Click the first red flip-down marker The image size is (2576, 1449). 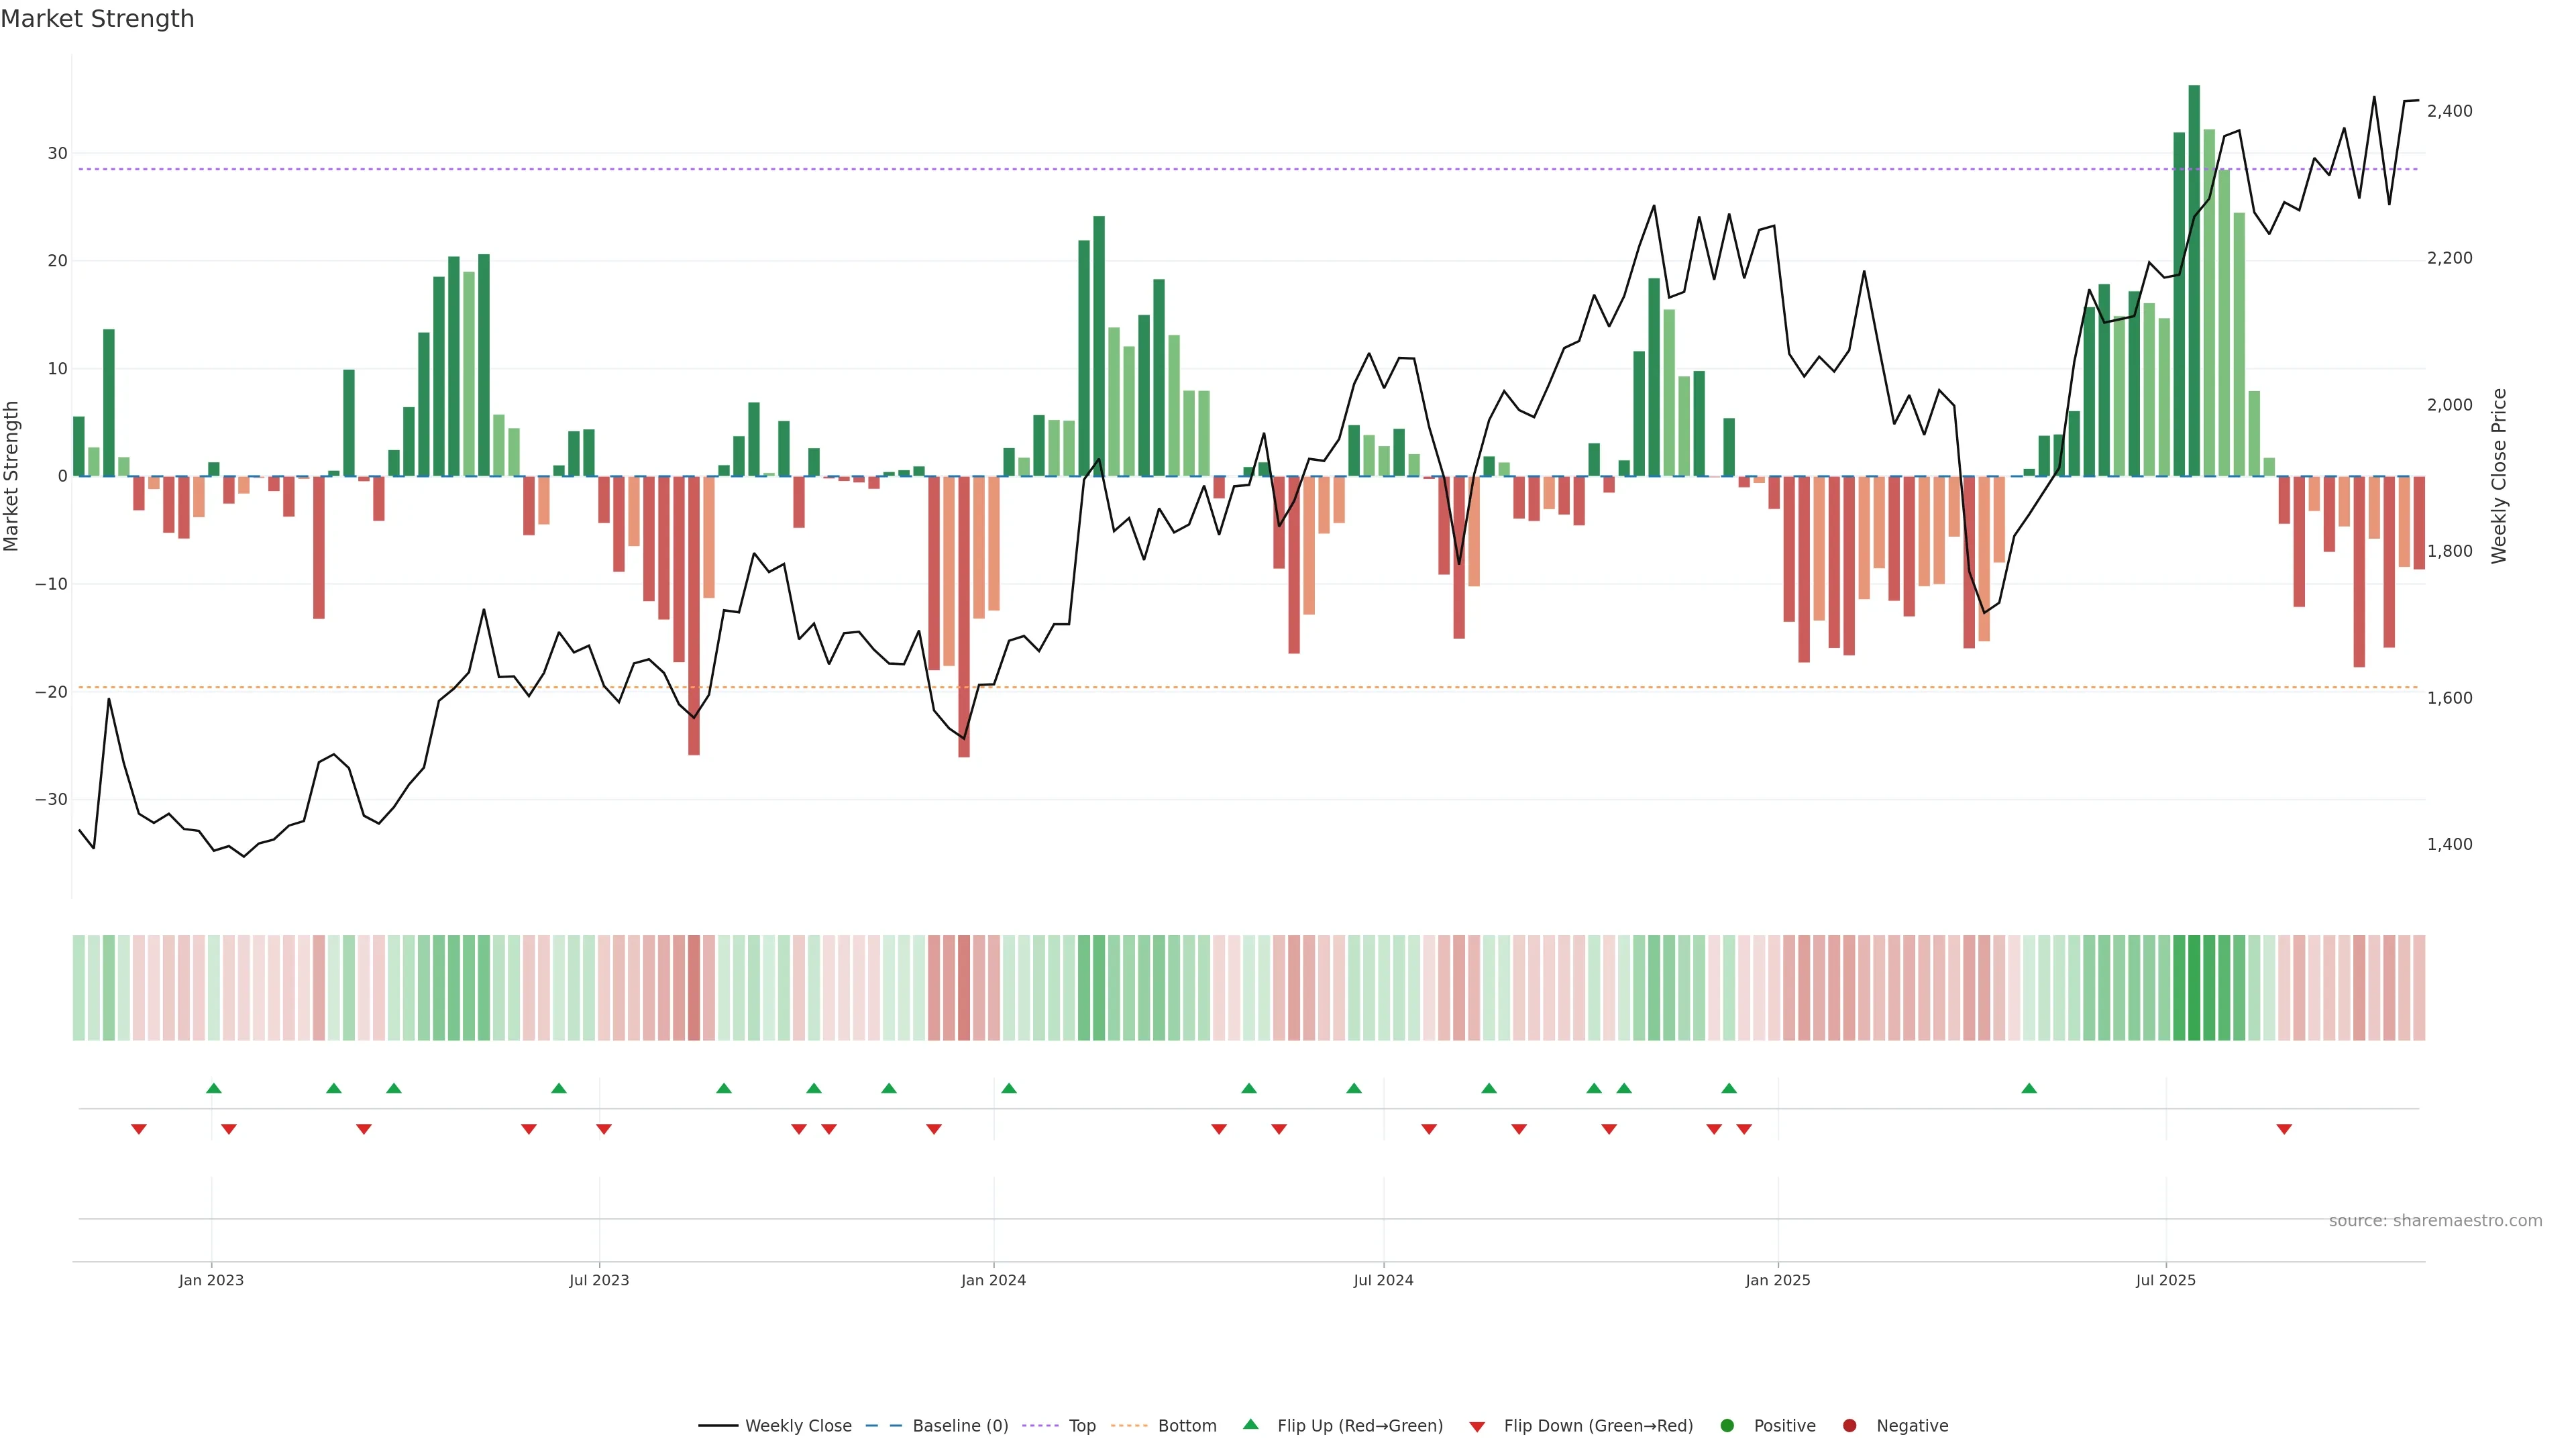tap(139, 1129)
